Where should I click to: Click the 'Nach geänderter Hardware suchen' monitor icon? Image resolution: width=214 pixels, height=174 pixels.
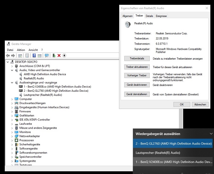(x=46, y=55)
